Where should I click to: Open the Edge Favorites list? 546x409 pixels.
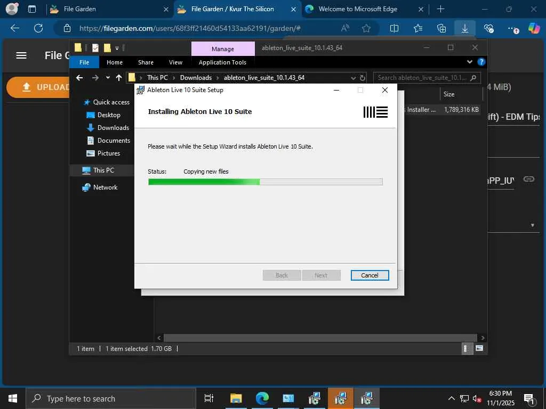tap(418, 28)
